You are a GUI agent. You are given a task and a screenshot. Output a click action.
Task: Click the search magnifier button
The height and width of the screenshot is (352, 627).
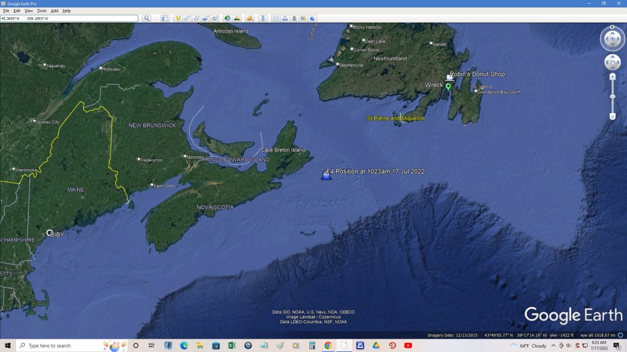tap(147, 18)
